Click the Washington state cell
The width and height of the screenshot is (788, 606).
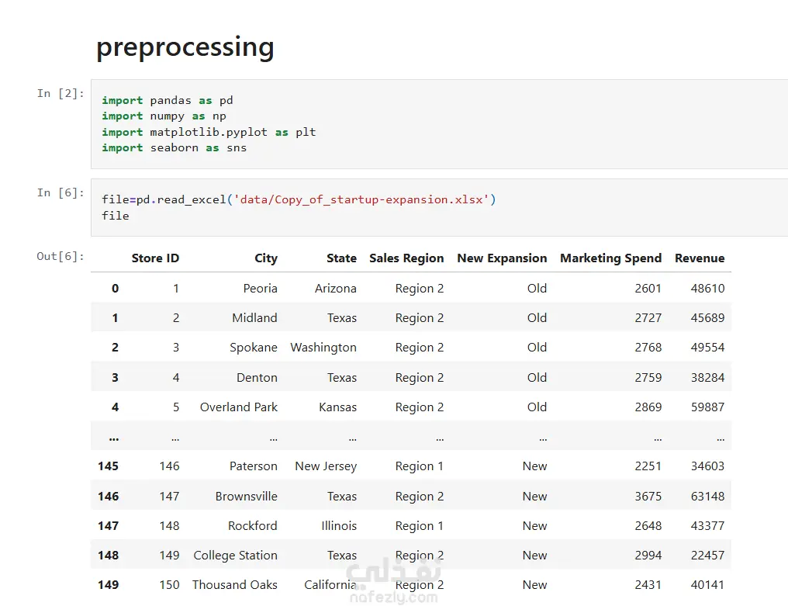pyautogui.click(x=323, y=348)
